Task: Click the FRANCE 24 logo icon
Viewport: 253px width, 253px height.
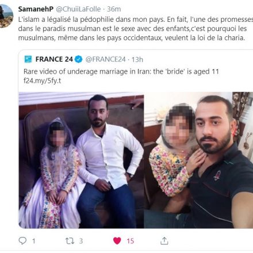Action: [28, 59]
